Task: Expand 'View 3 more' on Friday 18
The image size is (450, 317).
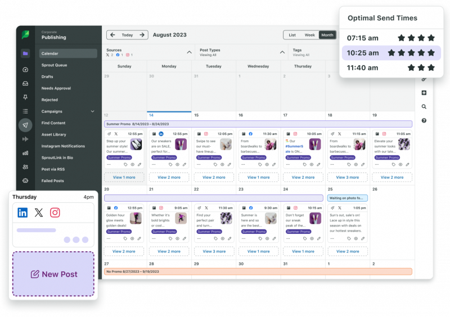Action: point(347,177)
